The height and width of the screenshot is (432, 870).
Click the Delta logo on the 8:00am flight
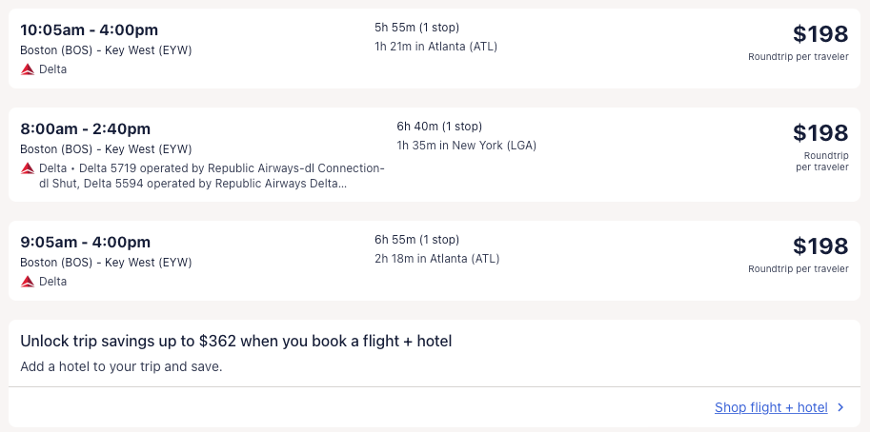(28, 168)
